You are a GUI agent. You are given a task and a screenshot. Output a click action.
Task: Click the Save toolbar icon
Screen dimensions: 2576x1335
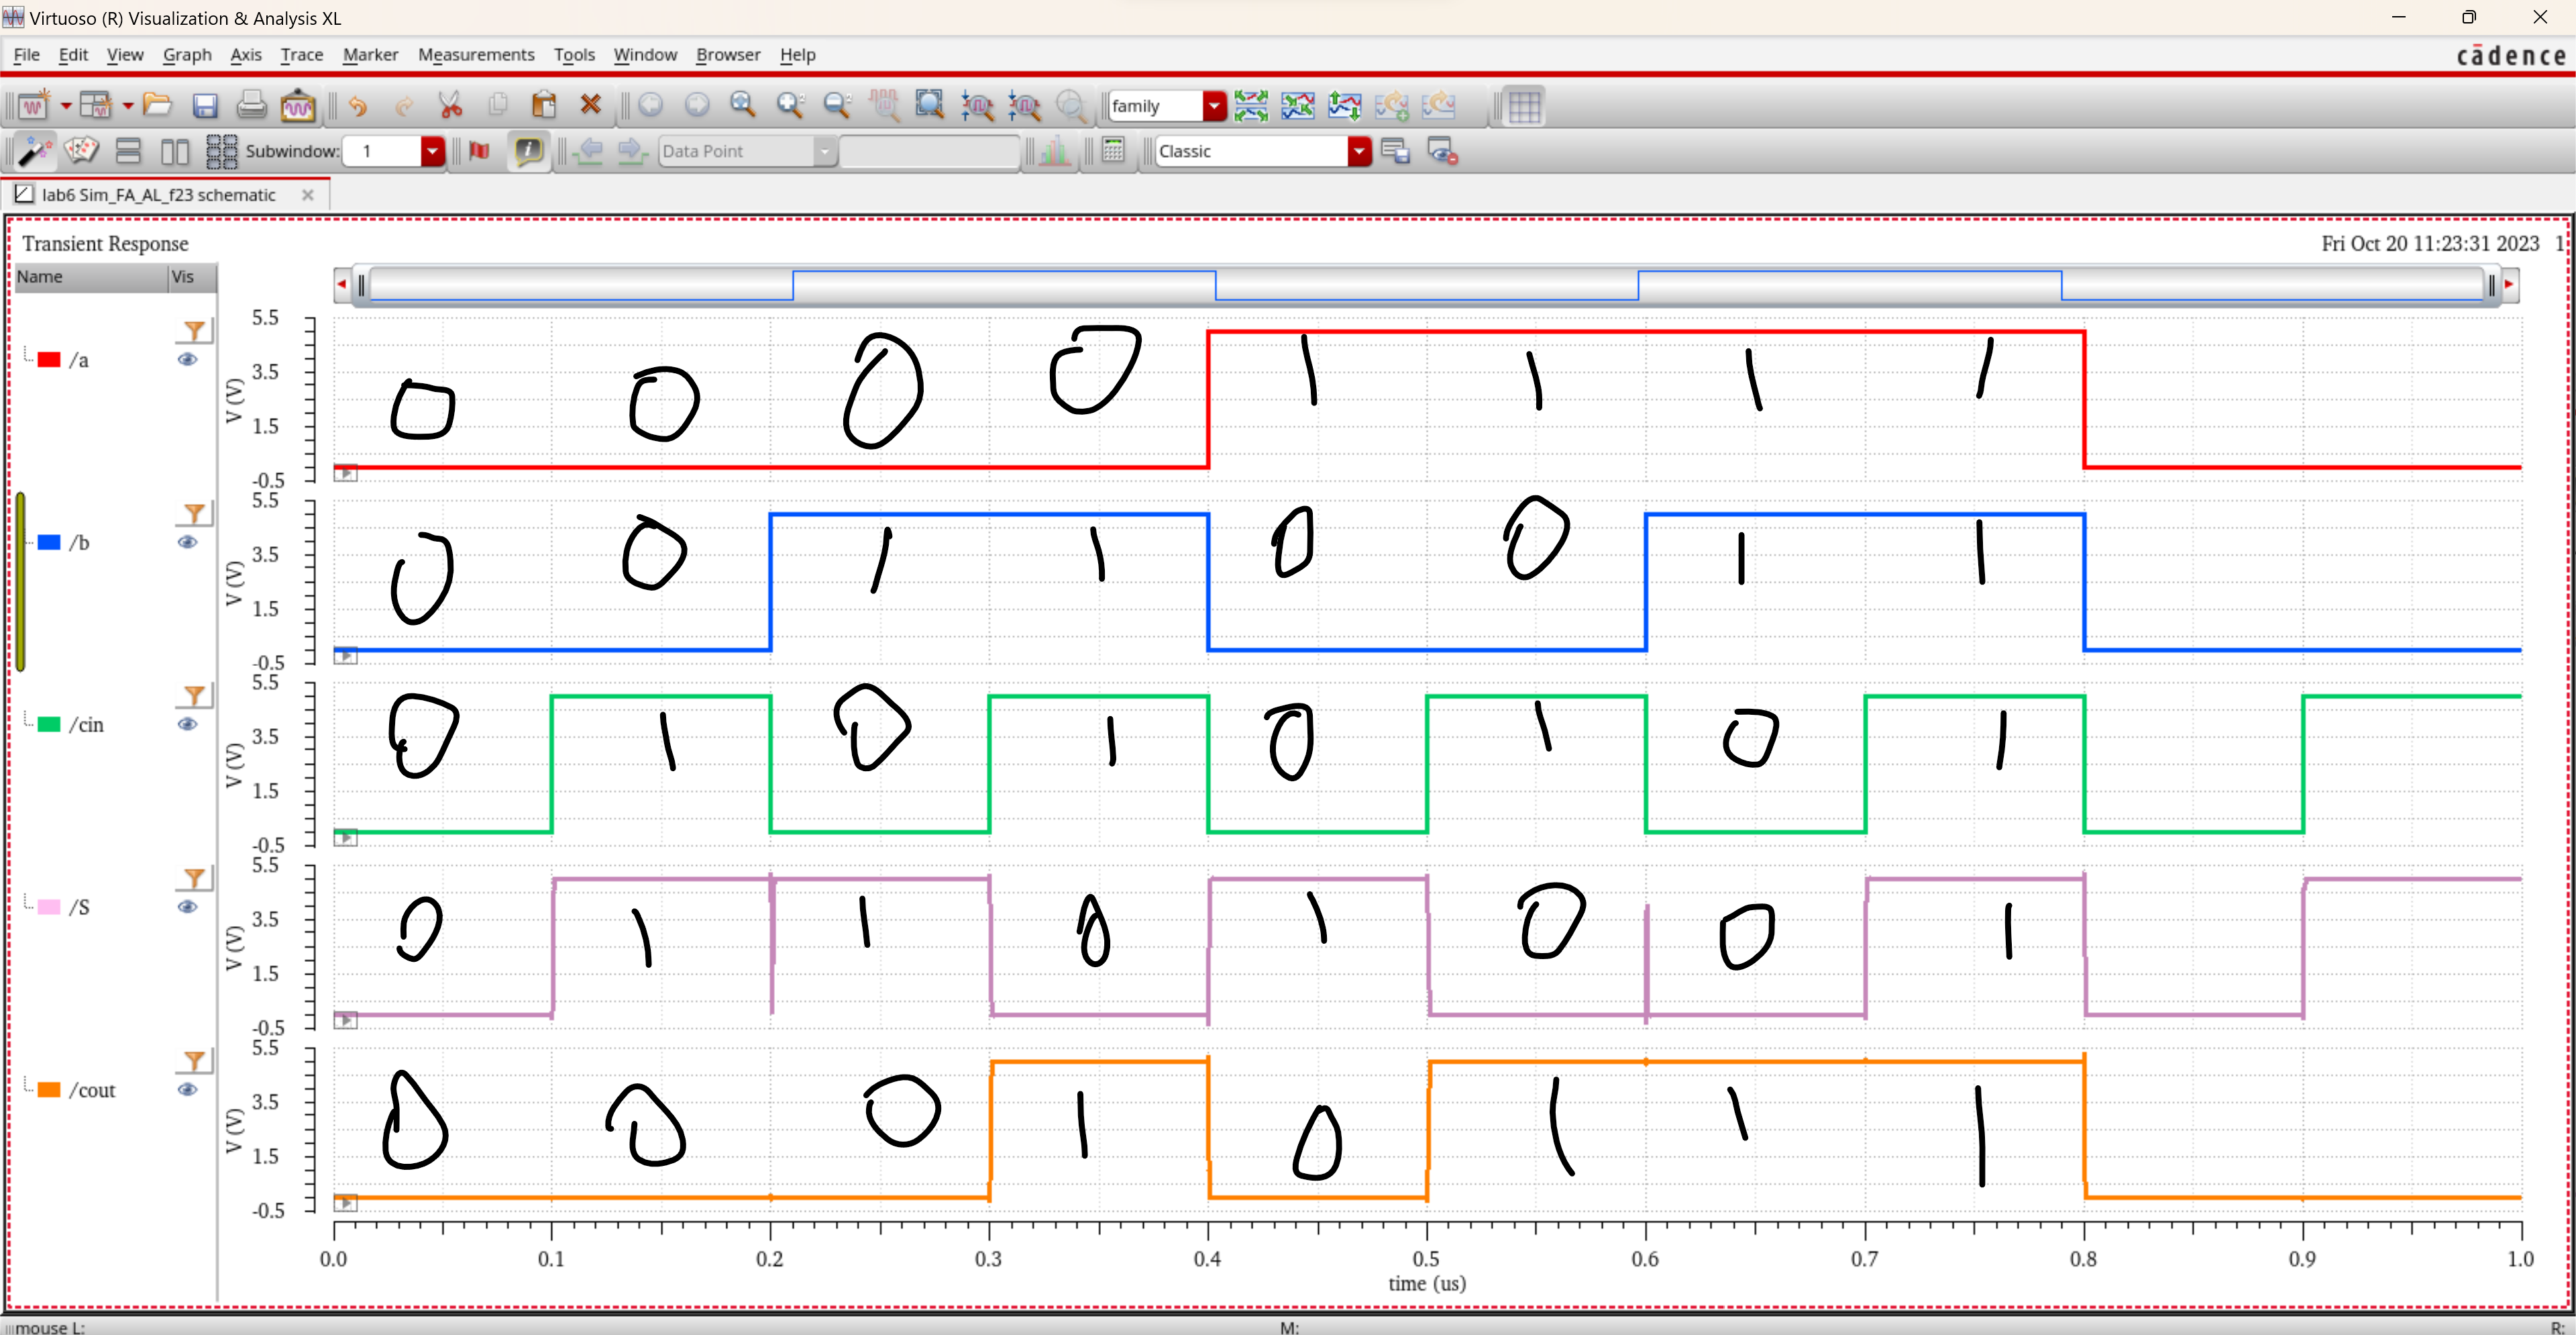pyautogui.click(x=205, y=105)
